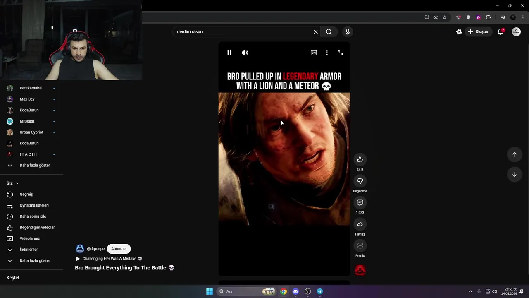Like this Short
Viewport: 529px width, 298px height.
click(360, 160)
